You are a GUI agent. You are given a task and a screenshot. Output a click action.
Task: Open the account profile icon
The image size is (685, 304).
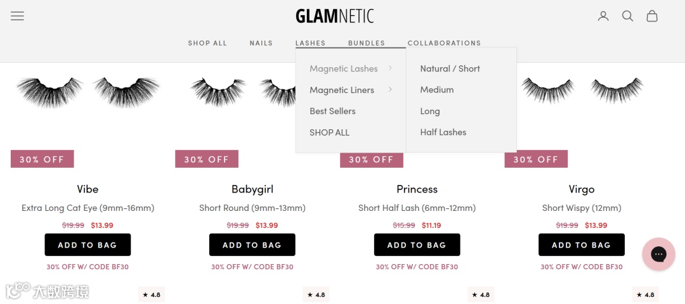coord(603,16)
